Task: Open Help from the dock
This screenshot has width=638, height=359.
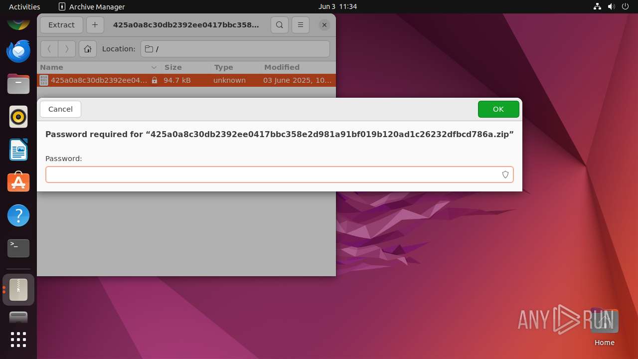Action: coord(18,215)
